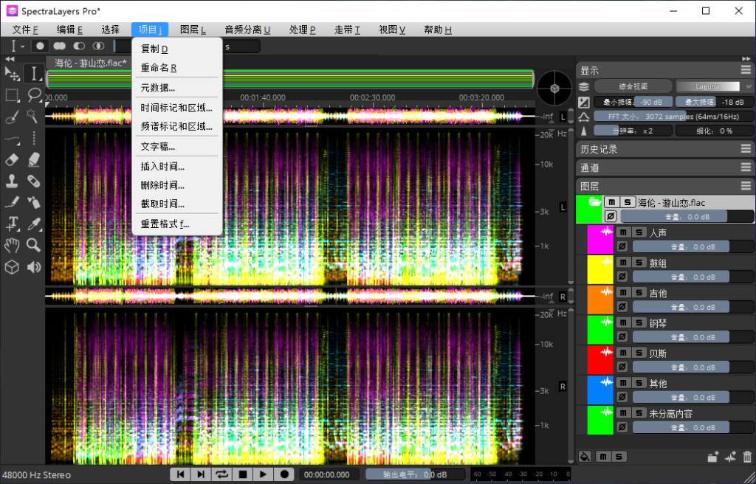Click the paint bucket layer color icon
This screenshot has height=484, width=756.
[x=585, y=457]
